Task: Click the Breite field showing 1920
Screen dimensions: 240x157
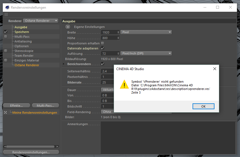Action: tap(109, 32)
